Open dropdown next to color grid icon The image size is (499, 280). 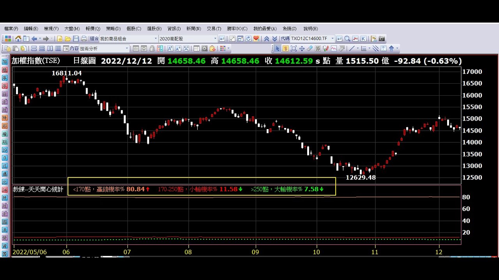[x=228, y=49]
